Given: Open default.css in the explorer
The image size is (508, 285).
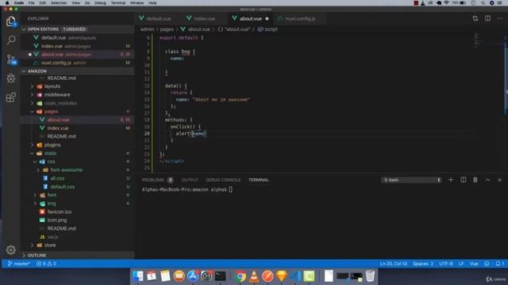Looking at the screenshot, I should pyautogui.click(x=63, y=187).
